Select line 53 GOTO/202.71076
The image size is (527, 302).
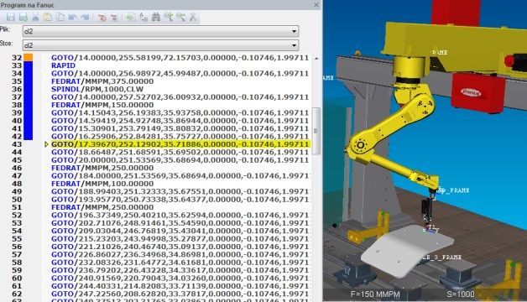click(180, 223)
